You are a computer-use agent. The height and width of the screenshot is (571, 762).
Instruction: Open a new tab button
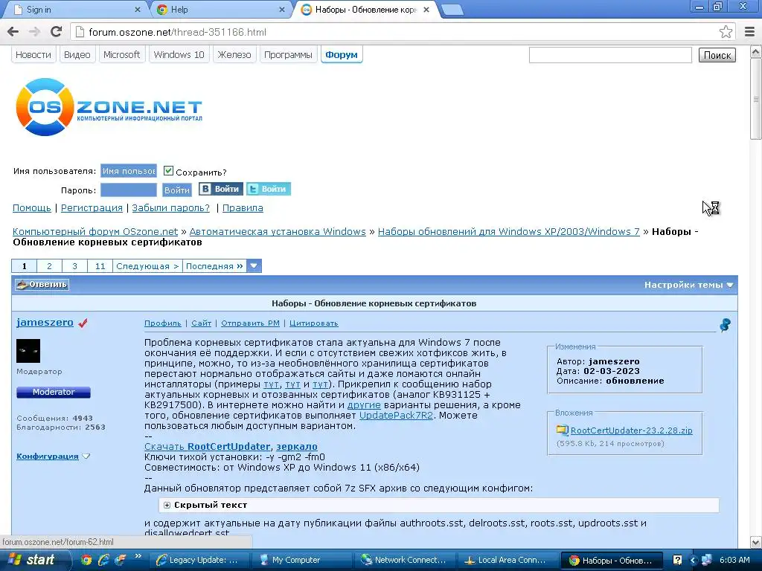click(452, 10)
